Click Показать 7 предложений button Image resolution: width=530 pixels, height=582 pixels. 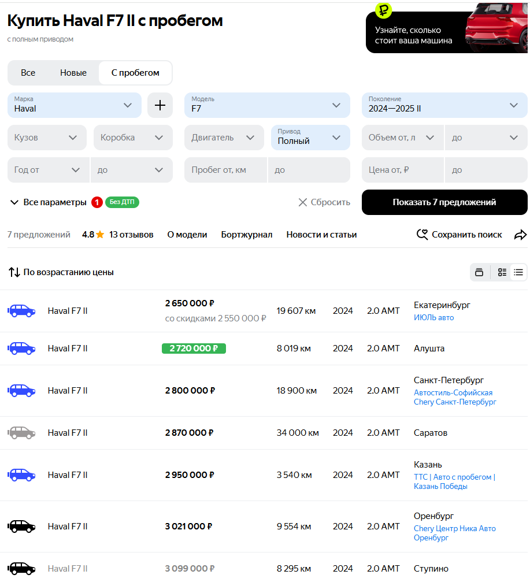coord(444,202)
